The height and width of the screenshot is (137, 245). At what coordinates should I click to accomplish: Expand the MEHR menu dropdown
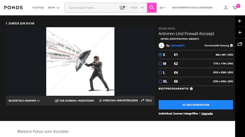[54, 8]
